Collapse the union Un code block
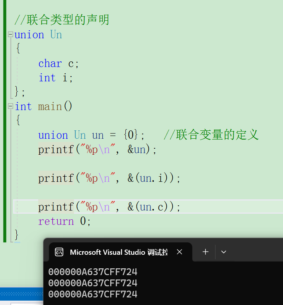This screenshot has width=283, height=305. point(10,35)
